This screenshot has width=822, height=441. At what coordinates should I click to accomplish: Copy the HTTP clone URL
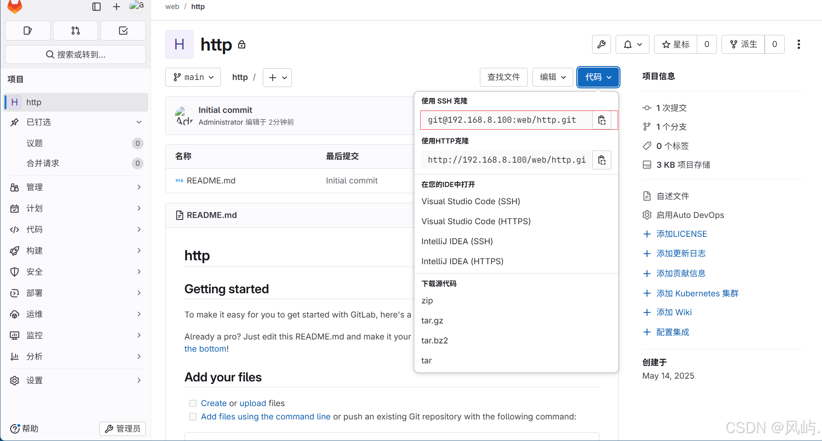[601, 160]
